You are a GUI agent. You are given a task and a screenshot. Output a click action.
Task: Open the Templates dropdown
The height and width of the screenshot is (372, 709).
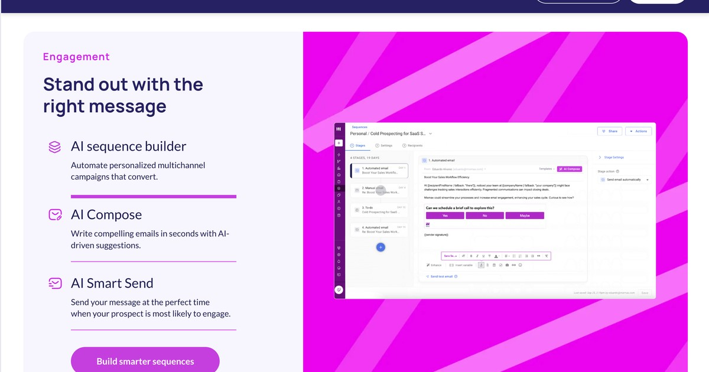[547, 169]
